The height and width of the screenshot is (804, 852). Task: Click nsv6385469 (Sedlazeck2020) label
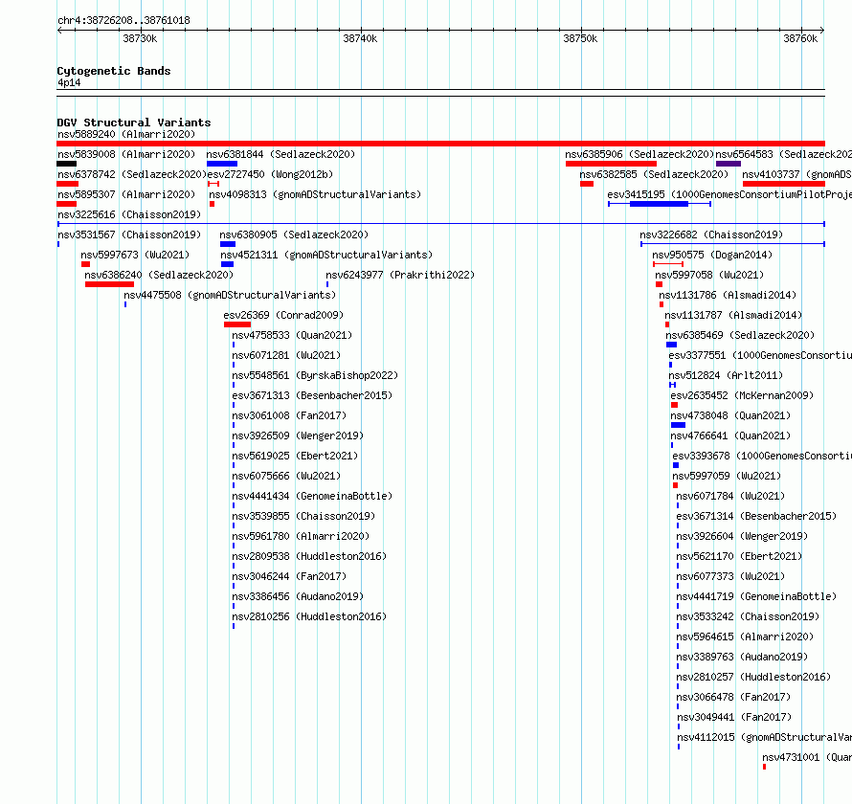(741, 335)
